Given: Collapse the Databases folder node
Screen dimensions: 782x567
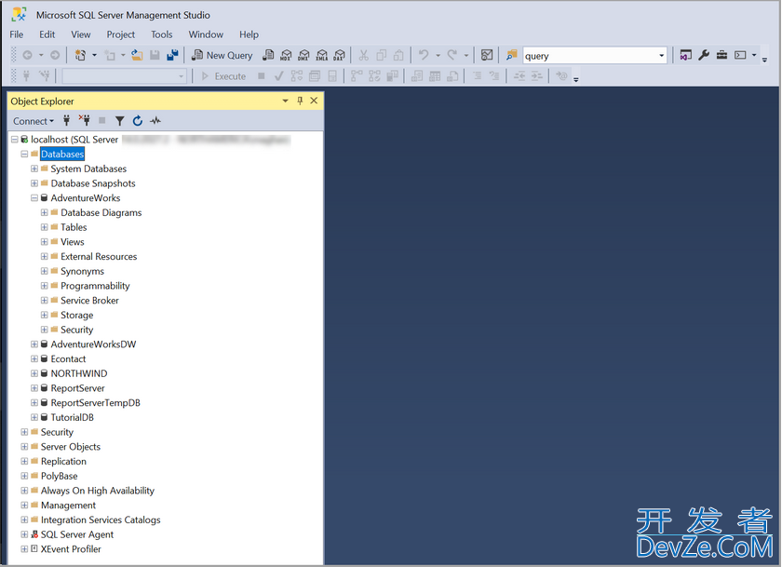Looking at the screenshot, I should pyautogui.click(x=24, y=155).
